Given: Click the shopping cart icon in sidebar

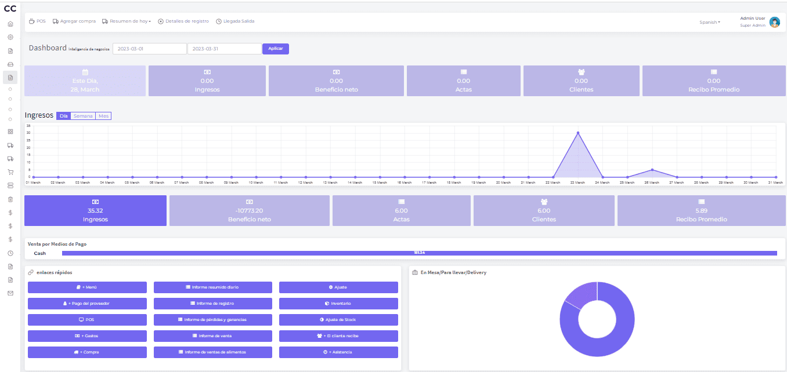Looking at the screenshot, I should tap(10, 172).
